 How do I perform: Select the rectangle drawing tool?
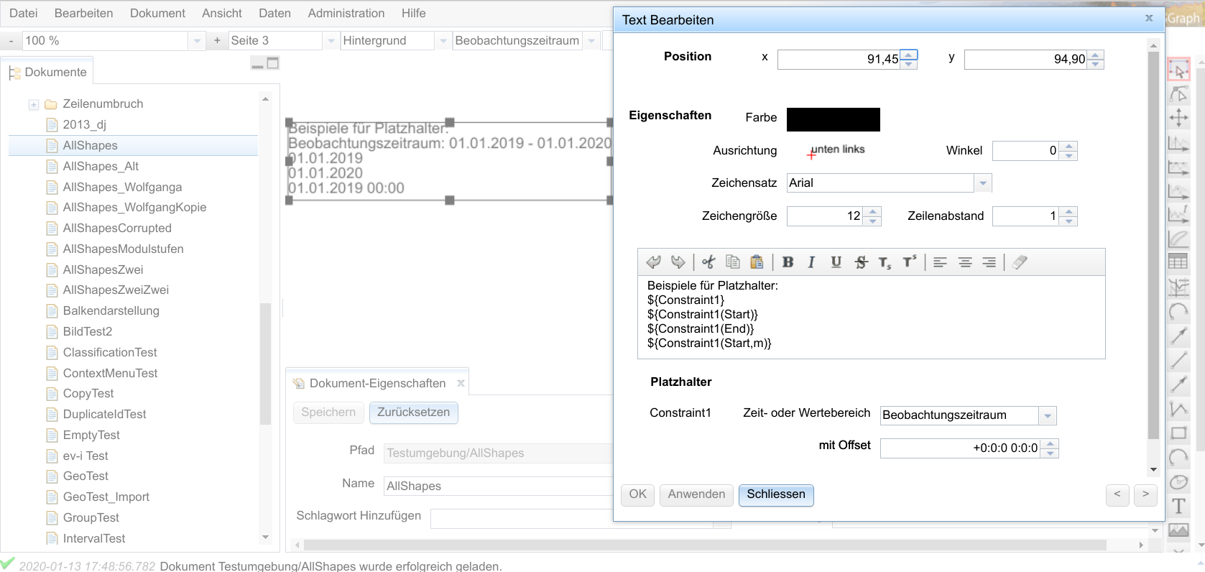[1178, 433]
